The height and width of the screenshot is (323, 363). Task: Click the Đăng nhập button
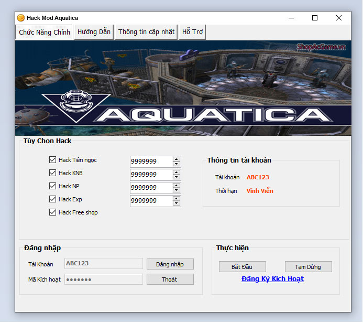pos(170,264)
